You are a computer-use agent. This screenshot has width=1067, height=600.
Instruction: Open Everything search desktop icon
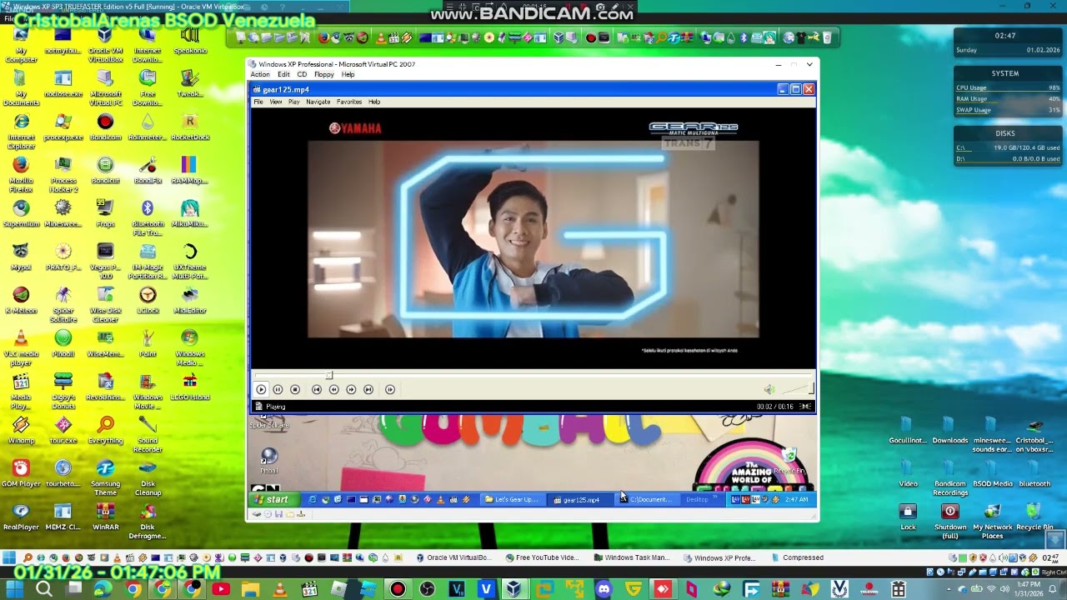(105, 430)
